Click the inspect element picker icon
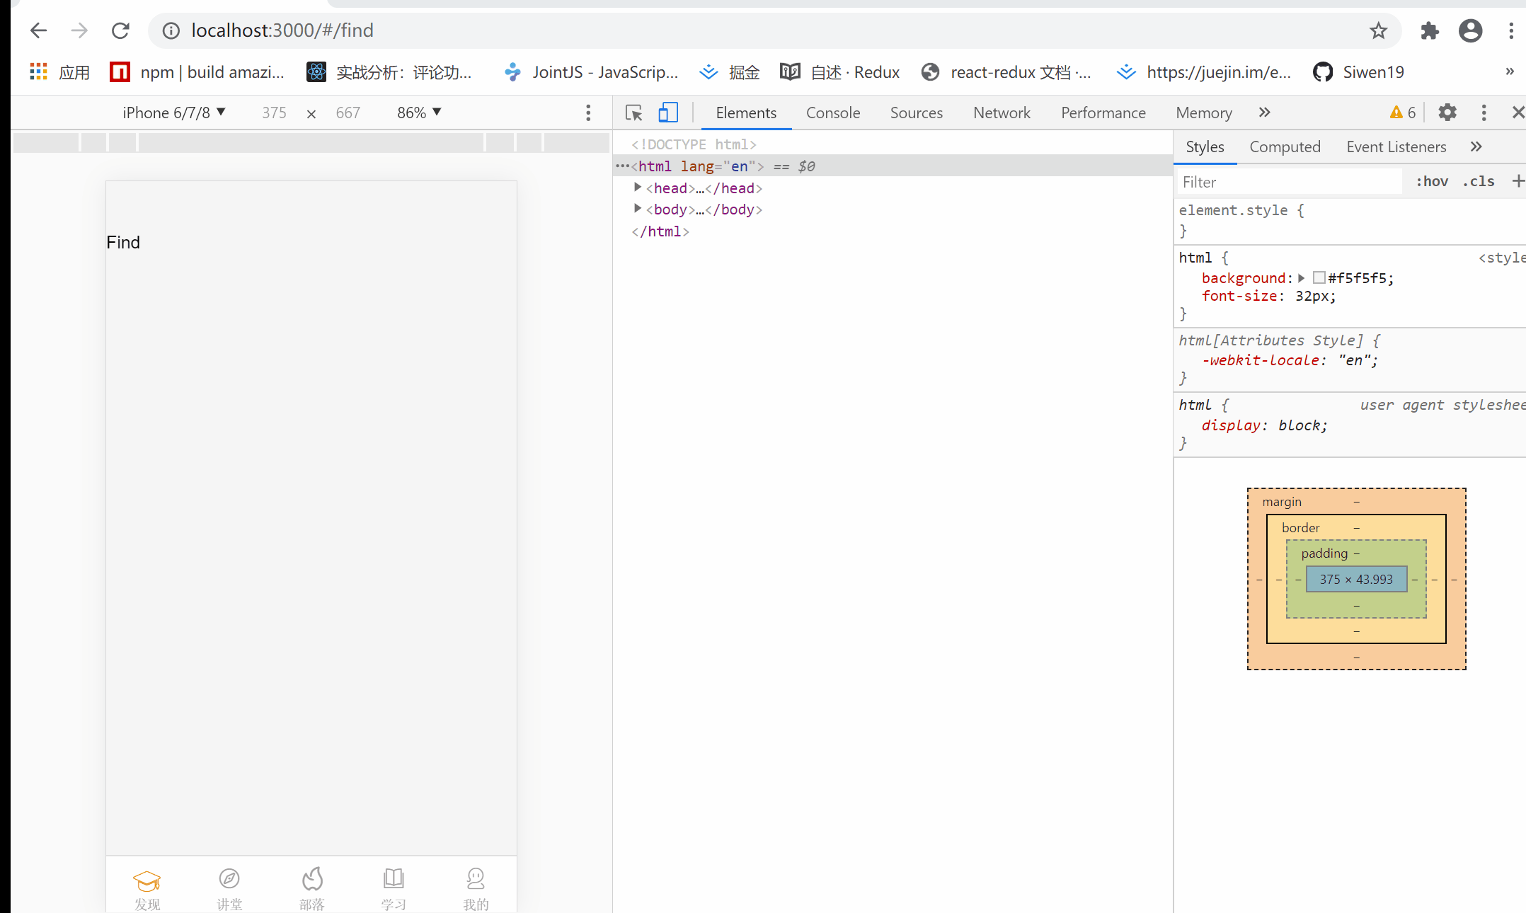Screen dimensions: 1526x913 (x=633, y=112)
